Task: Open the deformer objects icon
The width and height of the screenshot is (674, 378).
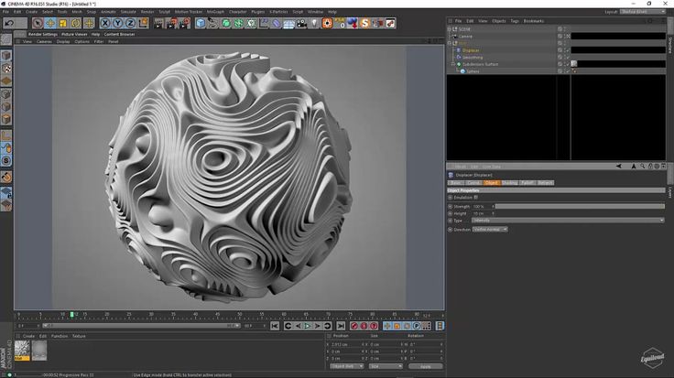Action: 277,23
